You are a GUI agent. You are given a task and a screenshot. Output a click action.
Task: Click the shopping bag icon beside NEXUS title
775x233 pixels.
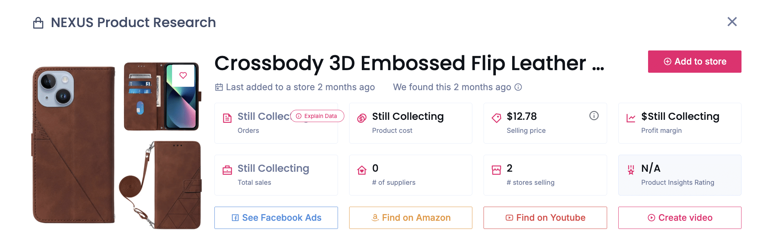pos(38,23)
